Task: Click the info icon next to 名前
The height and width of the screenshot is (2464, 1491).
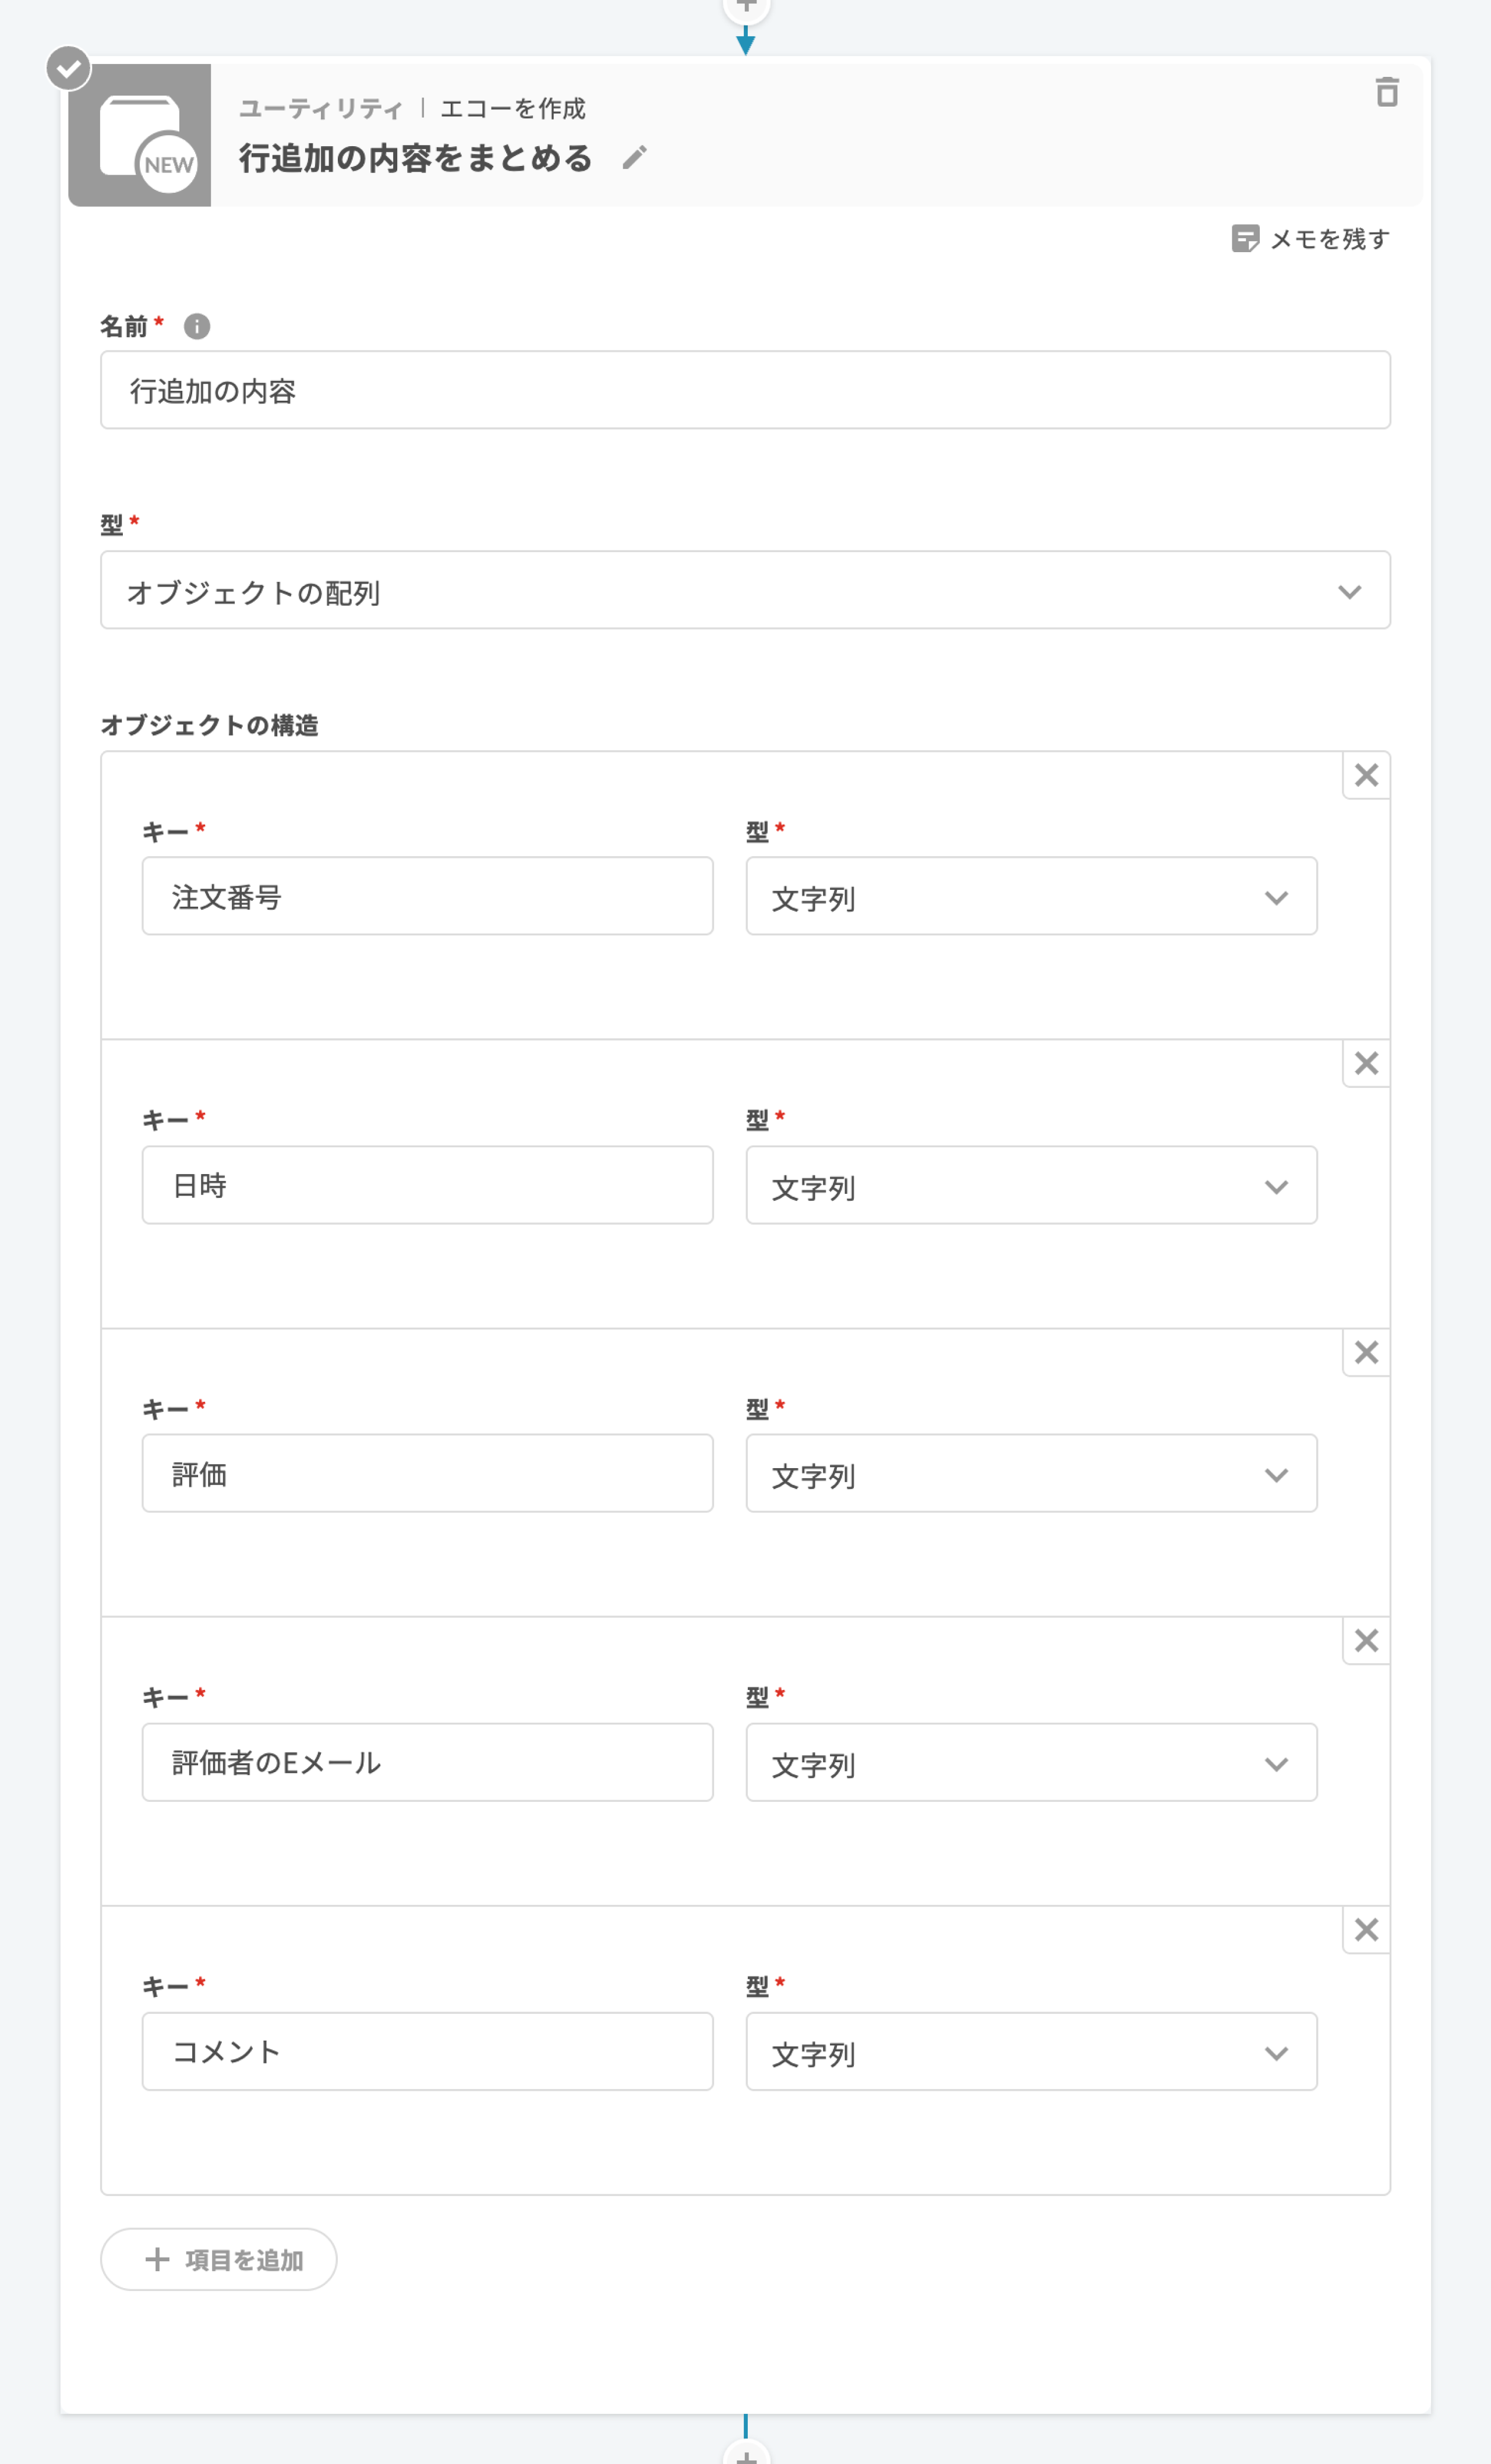Action: [x=197, y=327]
